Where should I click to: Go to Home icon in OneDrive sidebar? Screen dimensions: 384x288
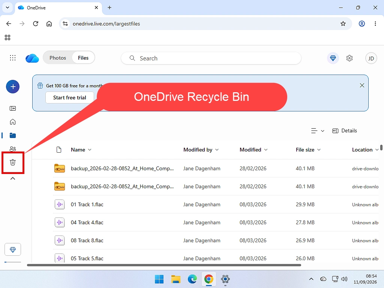pyautogui.click(x=13, y=122)
